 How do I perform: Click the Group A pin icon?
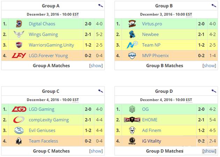pos(101,6)
